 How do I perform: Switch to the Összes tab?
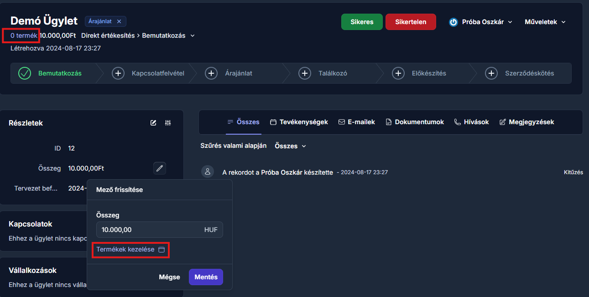tap(243, 122)
